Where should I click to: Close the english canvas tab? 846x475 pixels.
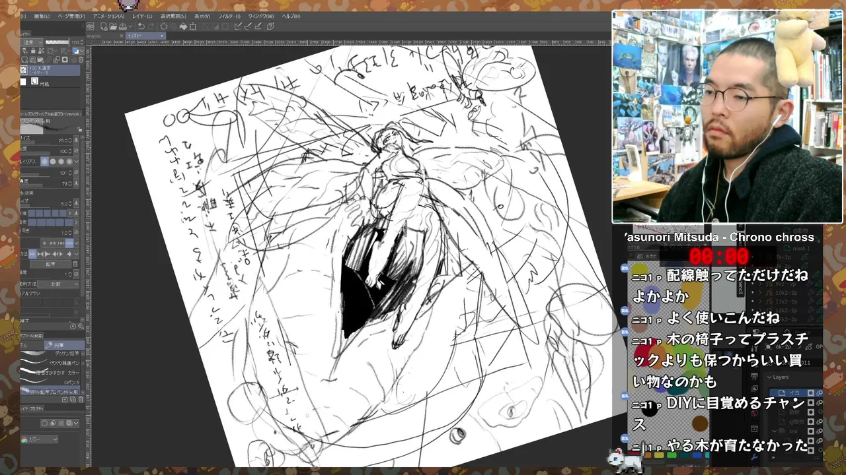coord(121,36)
